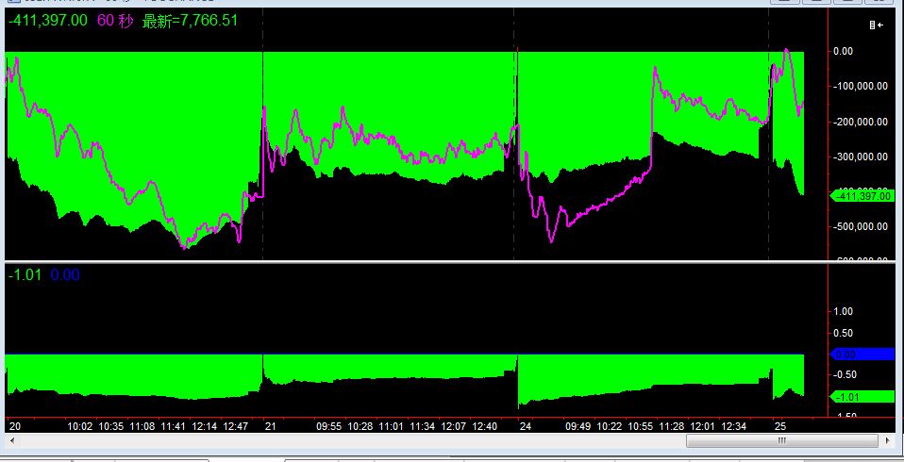
Task: Click the 11:34 time label
Action: coord(423,426)
